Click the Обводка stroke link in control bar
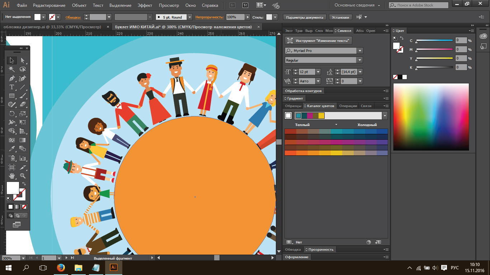This screenshot has height=275, width=490. tap(73, 17)
